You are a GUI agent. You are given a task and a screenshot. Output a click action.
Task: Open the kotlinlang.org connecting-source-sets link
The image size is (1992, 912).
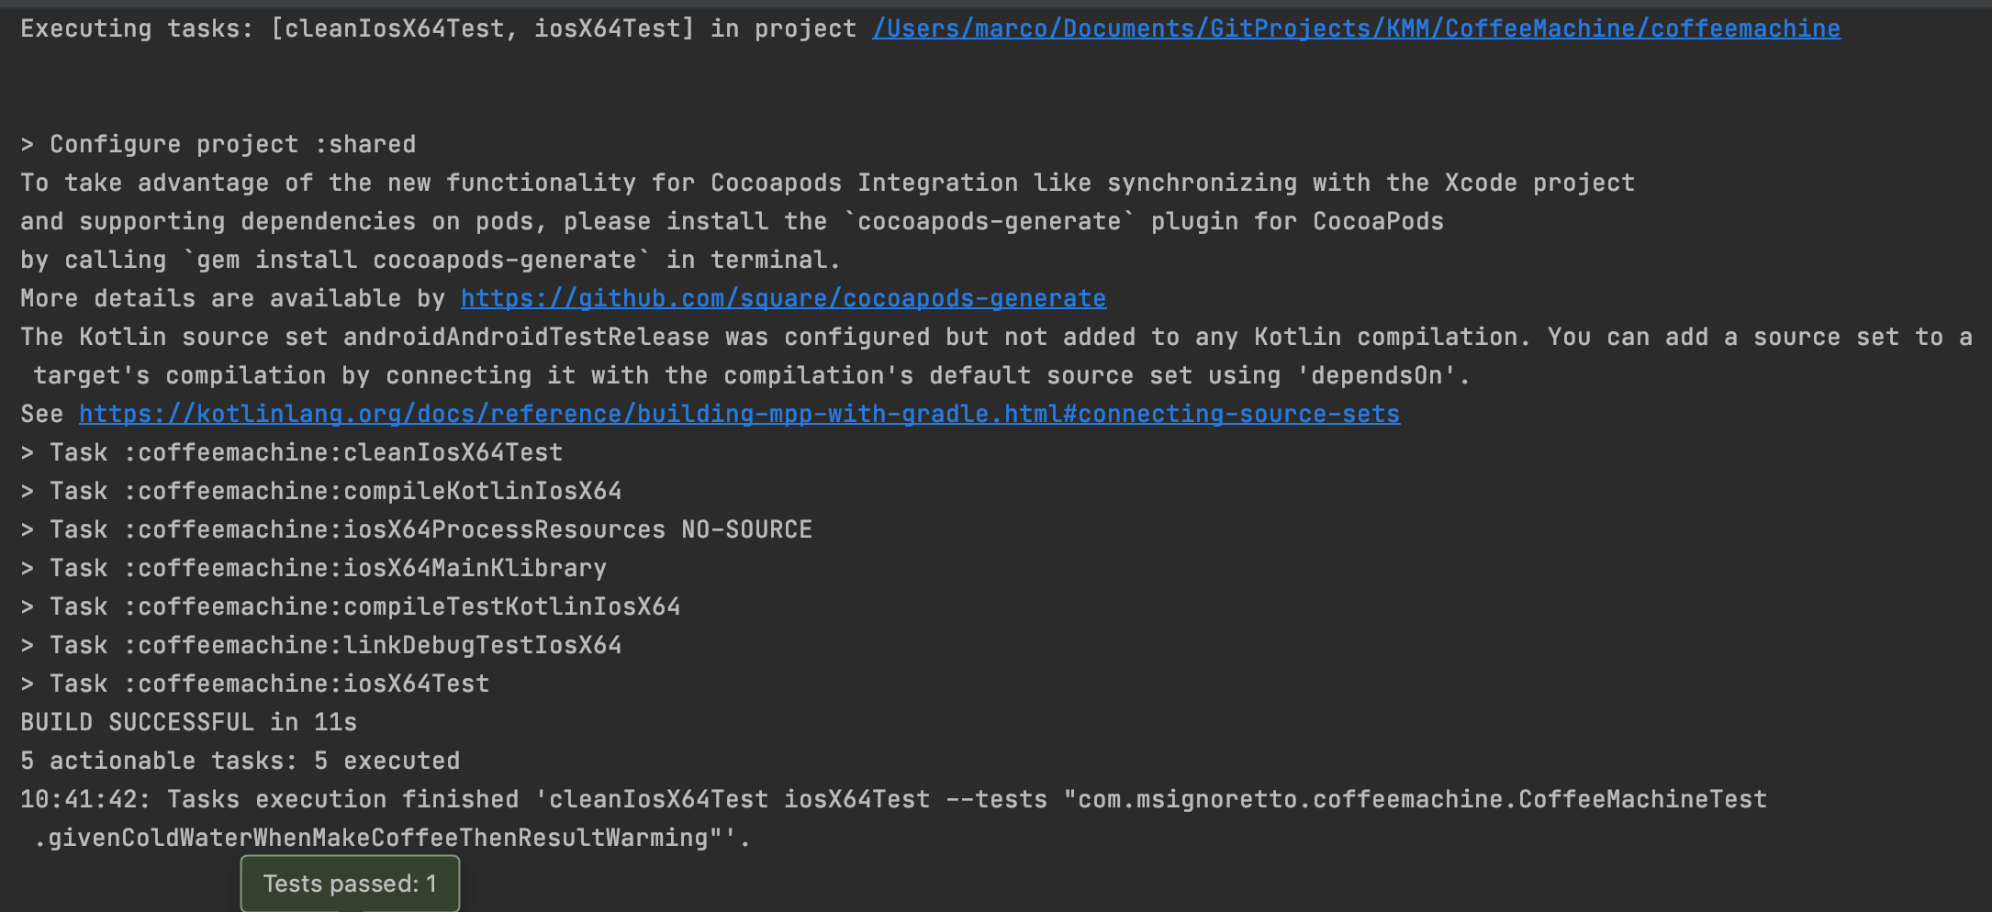click(x=740, y=413)
